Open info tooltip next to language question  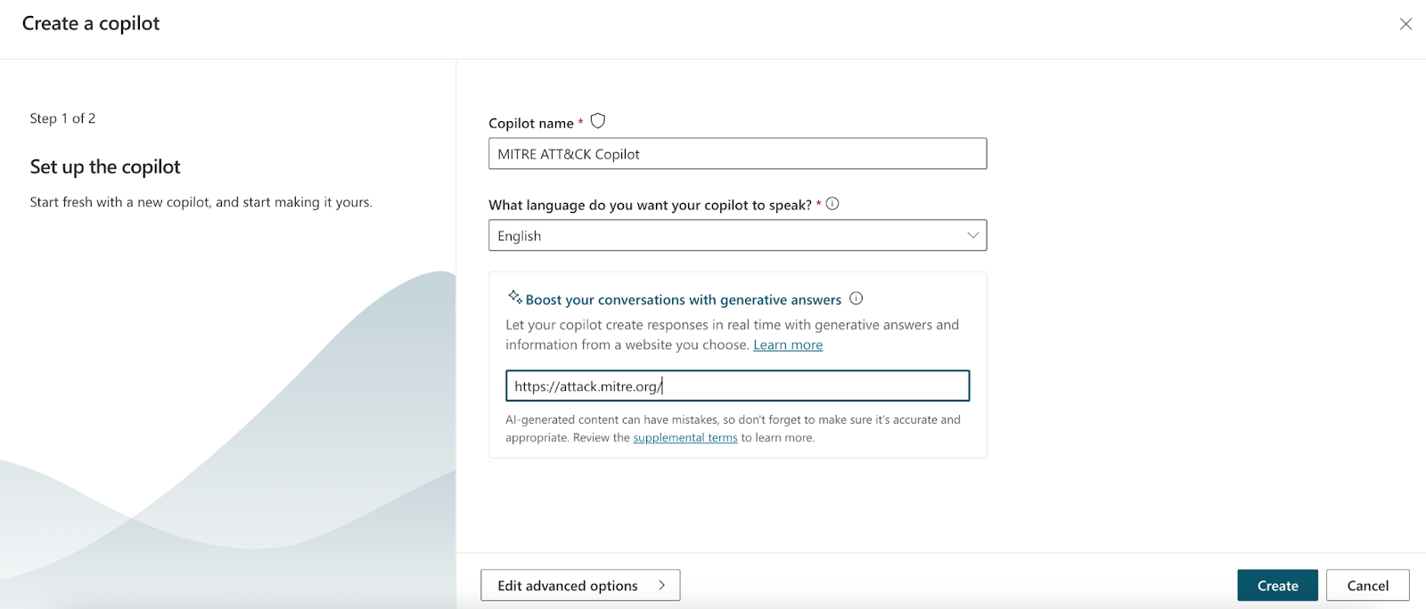(x=832, y=204)
